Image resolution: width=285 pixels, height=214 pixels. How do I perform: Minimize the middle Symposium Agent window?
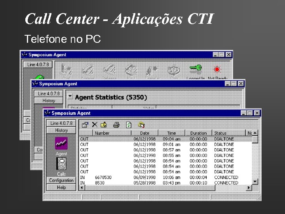(228, 84)
